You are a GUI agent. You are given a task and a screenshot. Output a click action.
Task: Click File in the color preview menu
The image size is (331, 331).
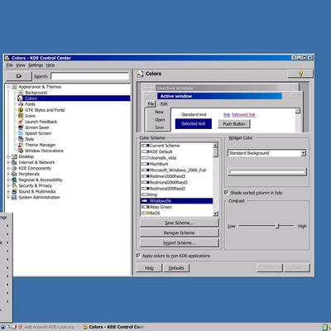coord(151,103)
